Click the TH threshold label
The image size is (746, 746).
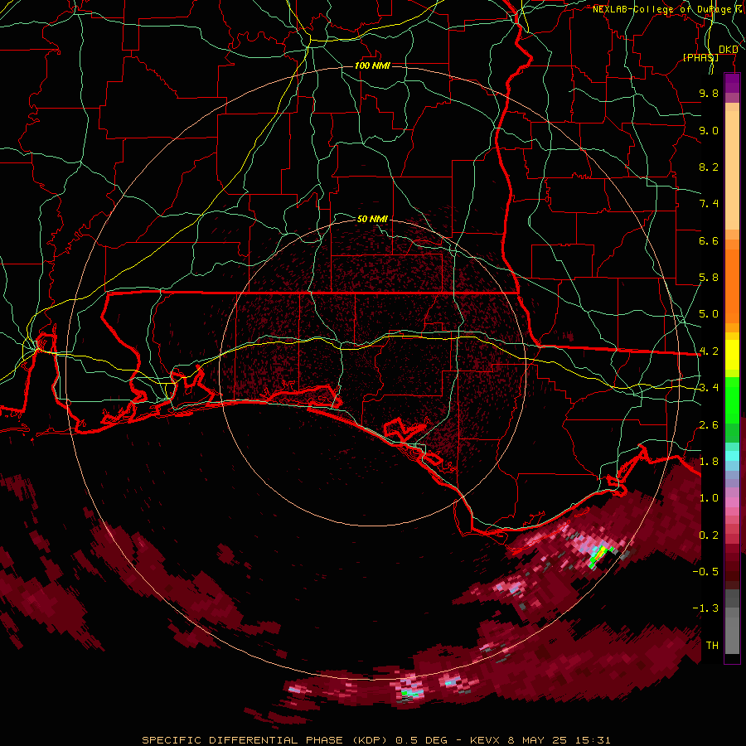712,646
